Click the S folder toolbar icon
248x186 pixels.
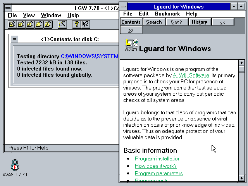click(x=48, y=24)
